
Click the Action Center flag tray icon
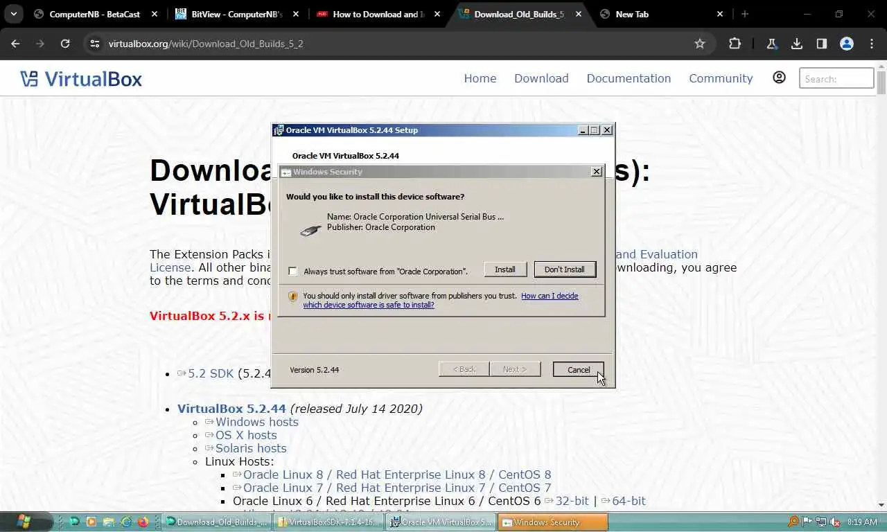coord(807,522)
